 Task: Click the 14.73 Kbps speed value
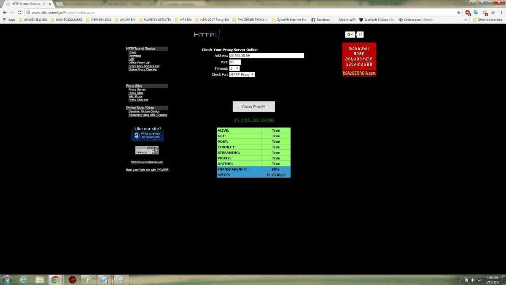point(276,175)
